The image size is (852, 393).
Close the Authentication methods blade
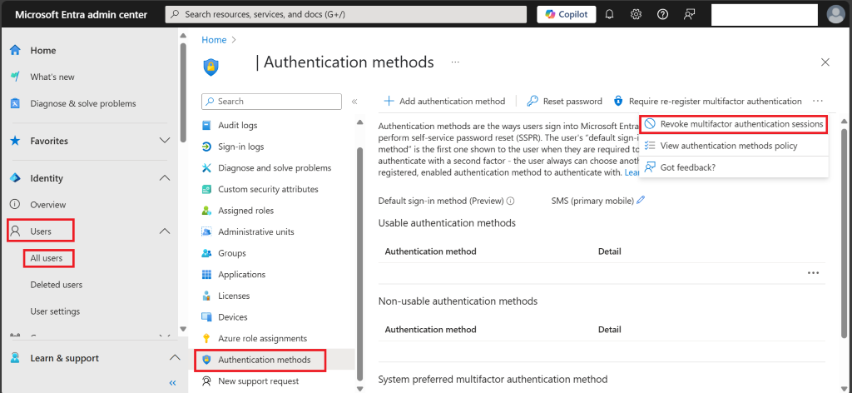[825, 62]
